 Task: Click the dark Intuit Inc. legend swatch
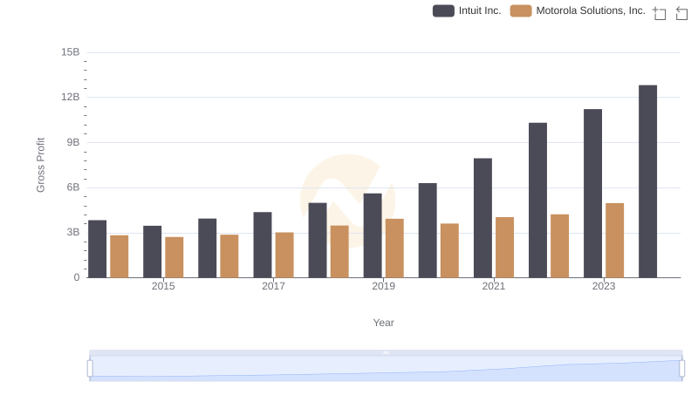[x=444, y=10]
